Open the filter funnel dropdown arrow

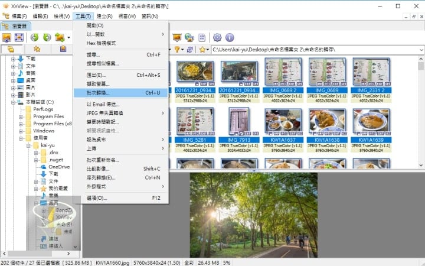pos(182,50)
